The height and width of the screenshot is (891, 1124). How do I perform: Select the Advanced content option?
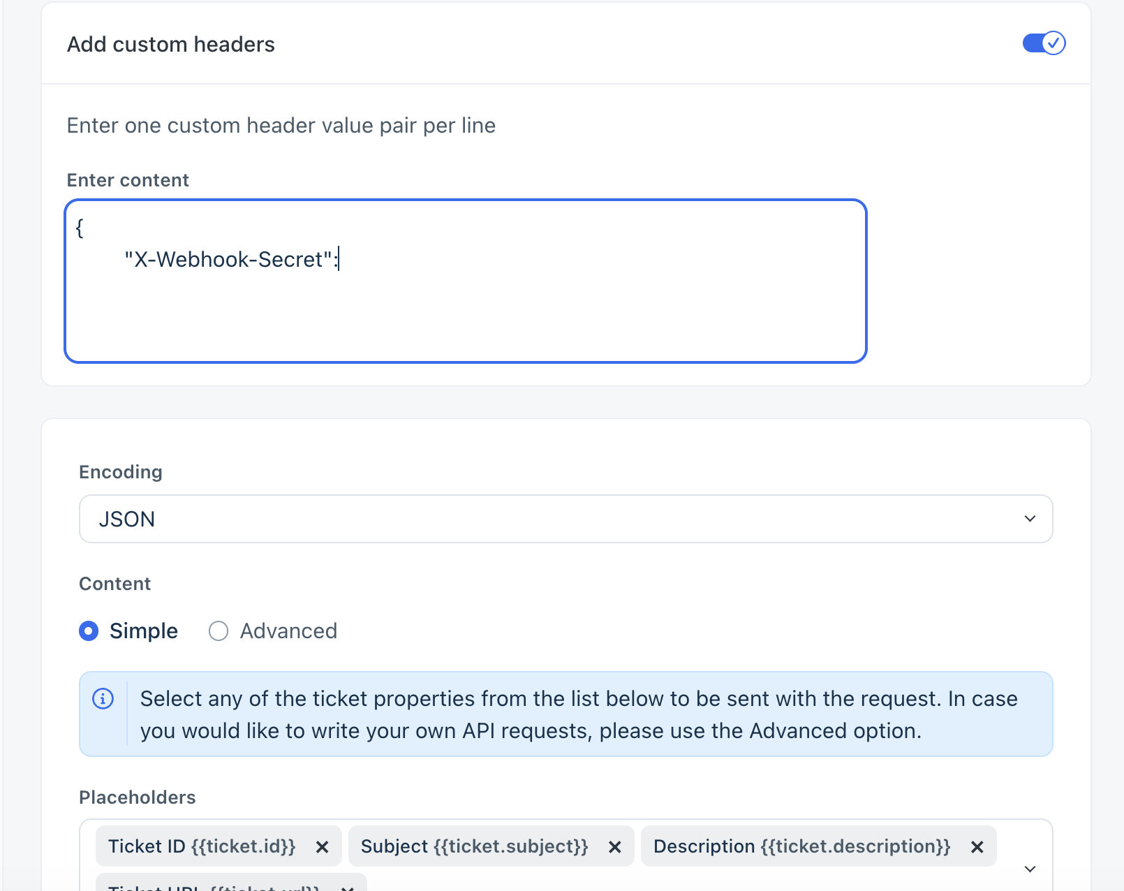(219, 631)
